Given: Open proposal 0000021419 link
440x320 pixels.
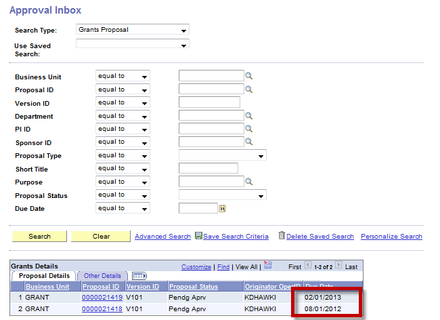Looking at the screenshot, I should pyautogui.click(x=102, y=297).
